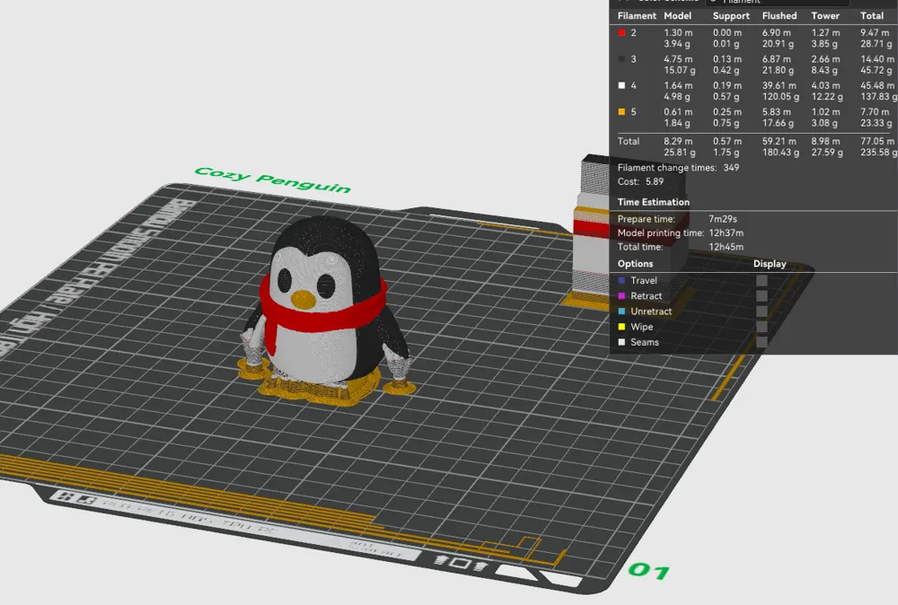Toggle the Seams display checkbox
The width and height of the screenshot is (898, 605).
pos(762,342)
